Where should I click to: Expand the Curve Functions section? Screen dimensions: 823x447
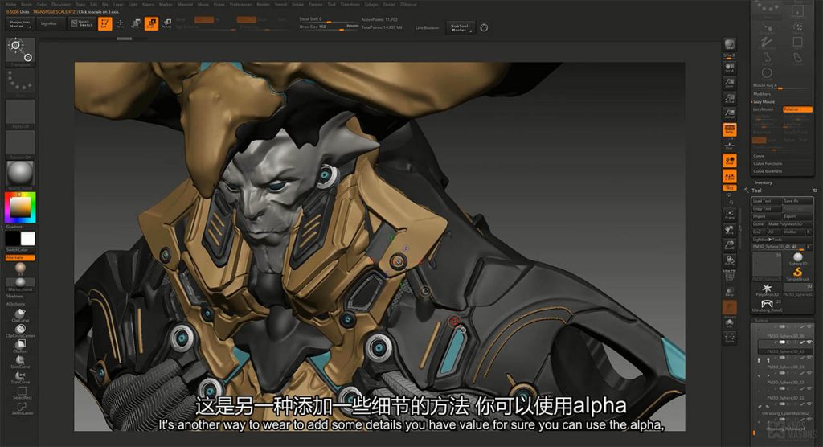pos(768,163)
